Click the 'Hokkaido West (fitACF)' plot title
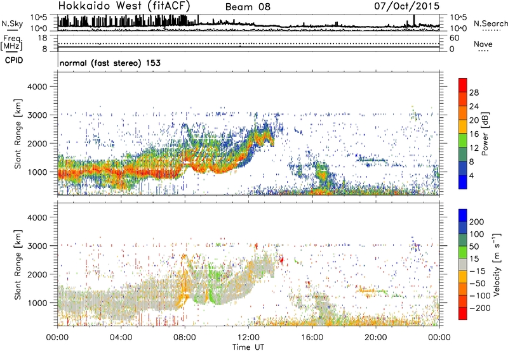The image size is (508, 351). click(124, 6)
